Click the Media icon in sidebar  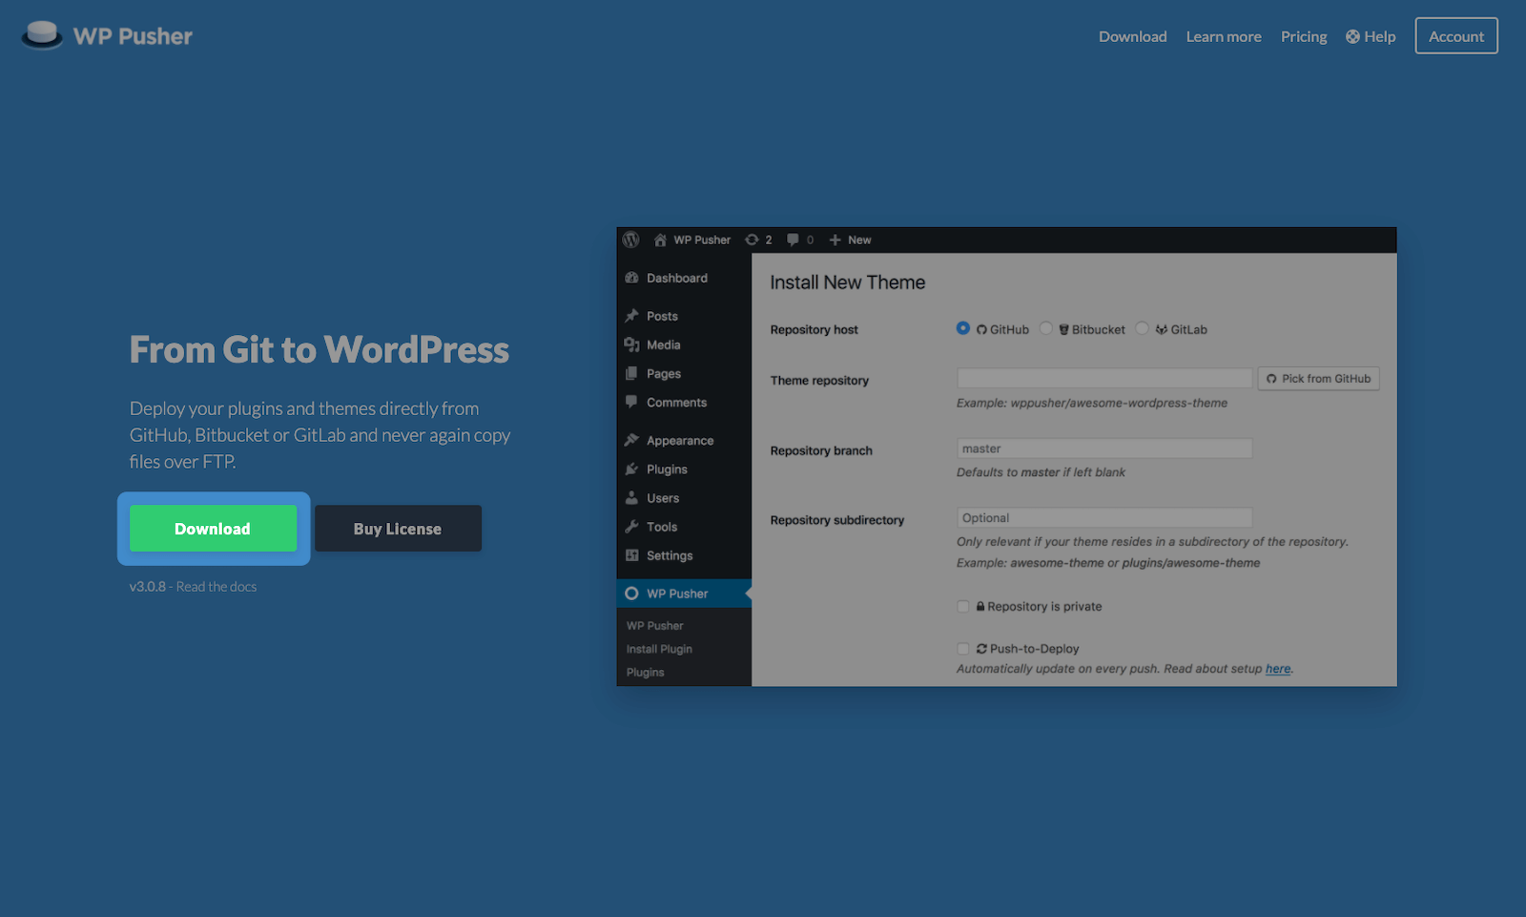(x=631, y=344)
